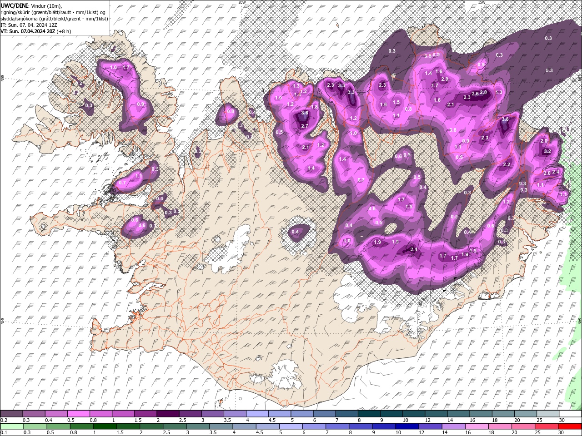Click the '4.5' label in the snow legend row
Screen dimensions: 582x436
click(x=272, y=420)
